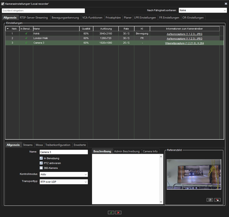The image size is (229, 217).
Task: Click inside the Beschreibung text area
Action: tap(126, 179)
